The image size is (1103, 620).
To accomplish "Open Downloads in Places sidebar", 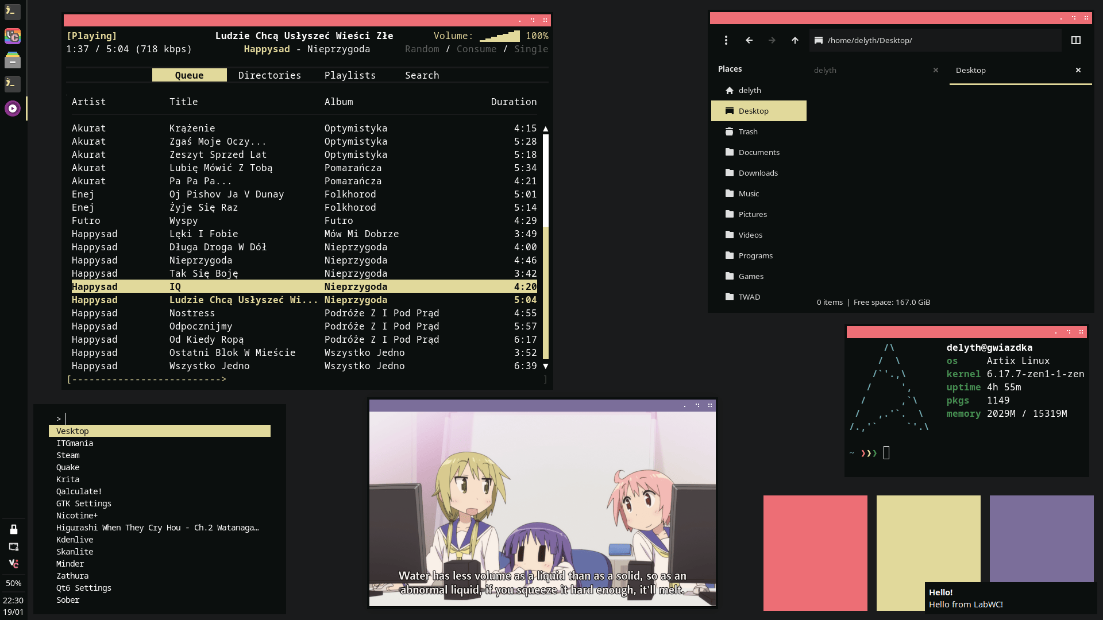I will coord(758,173).
